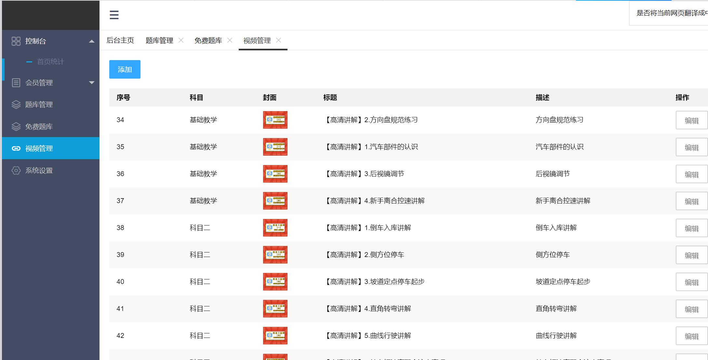The width and height of the screenshot is (708, 360).
Task: Open 首页统计 submenu item
Action: 50,62
